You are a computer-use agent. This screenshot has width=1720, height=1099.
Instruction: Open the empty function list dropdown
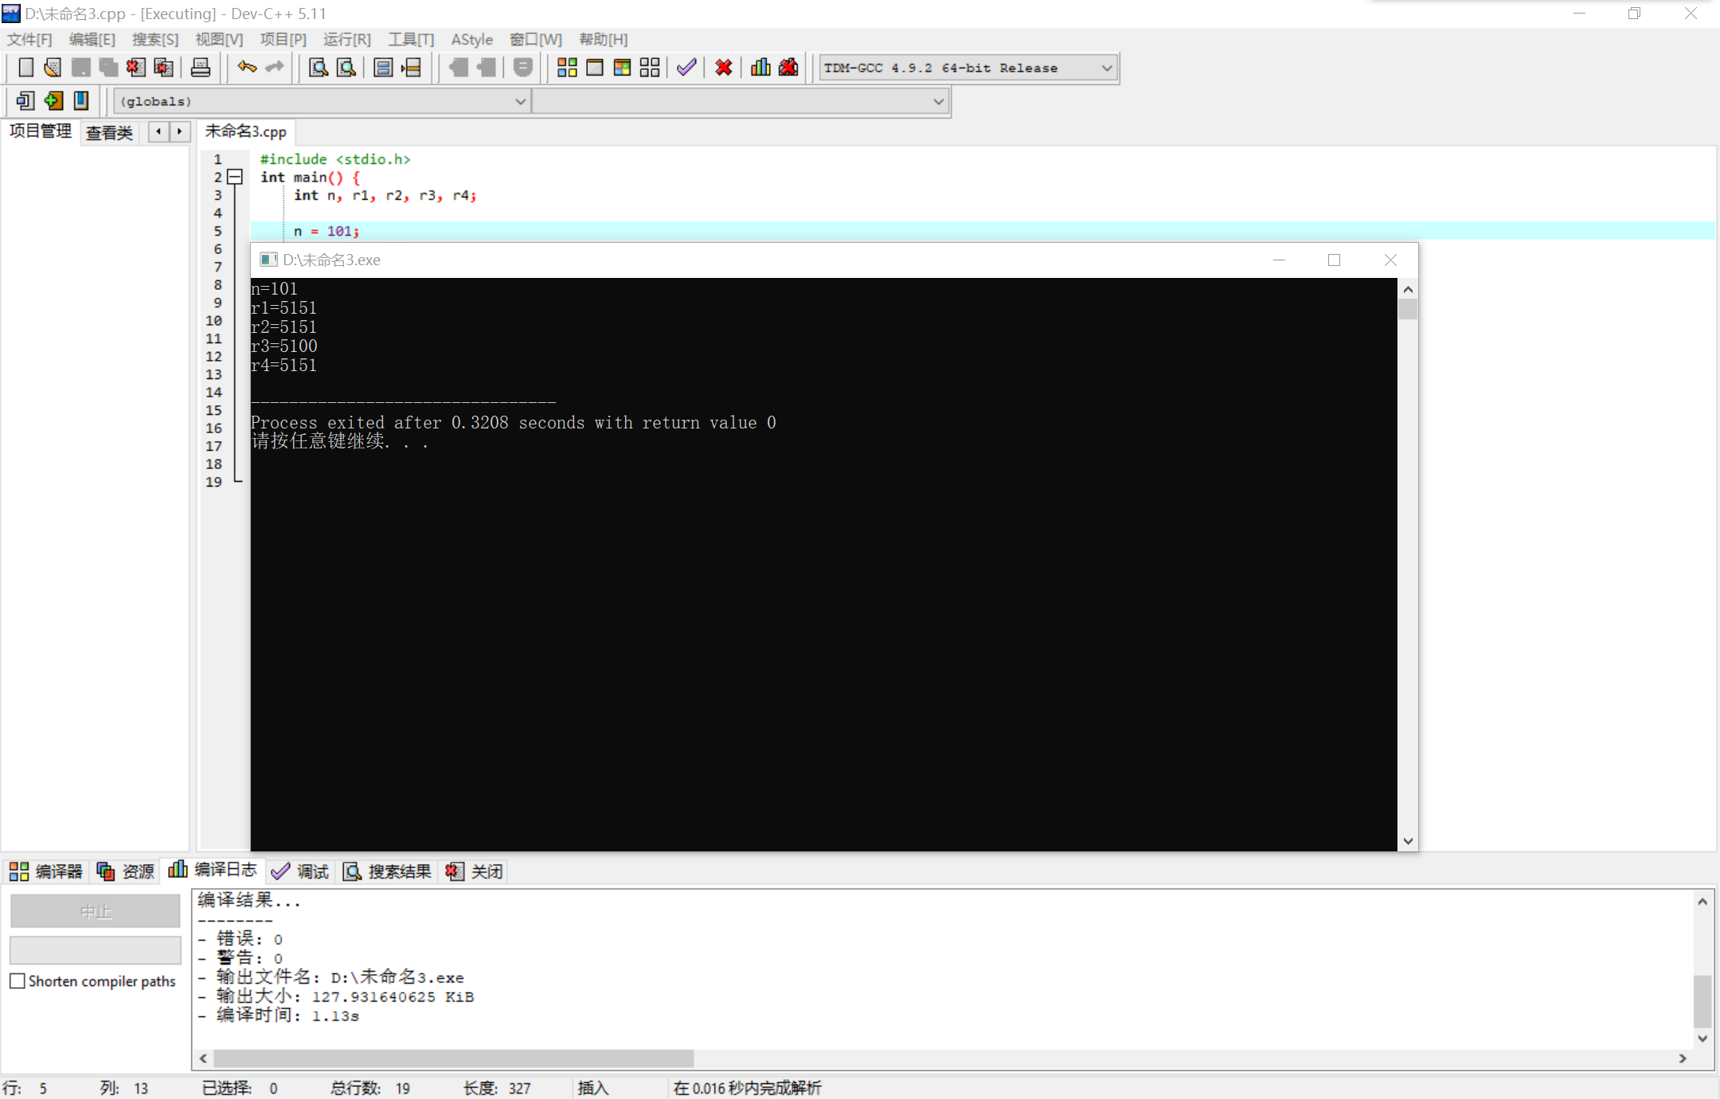tap(938, 101)
